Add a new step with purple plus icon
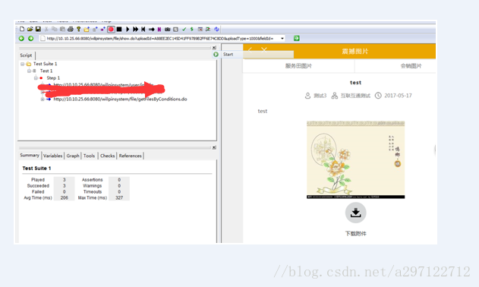Screen dimensions: 479x287 point(103,29)
